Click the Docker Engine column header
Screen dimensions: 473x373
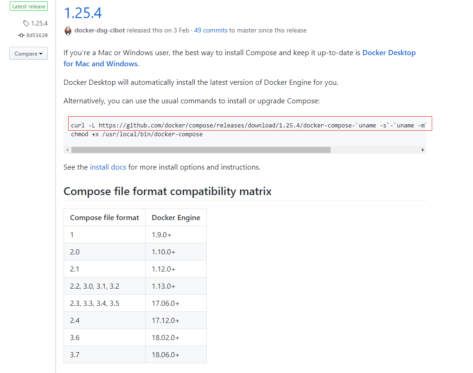(176, 217)
